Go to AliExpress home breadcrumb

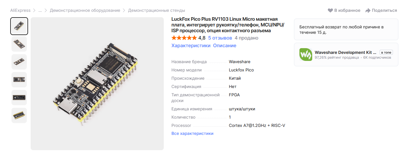point(20,11)
